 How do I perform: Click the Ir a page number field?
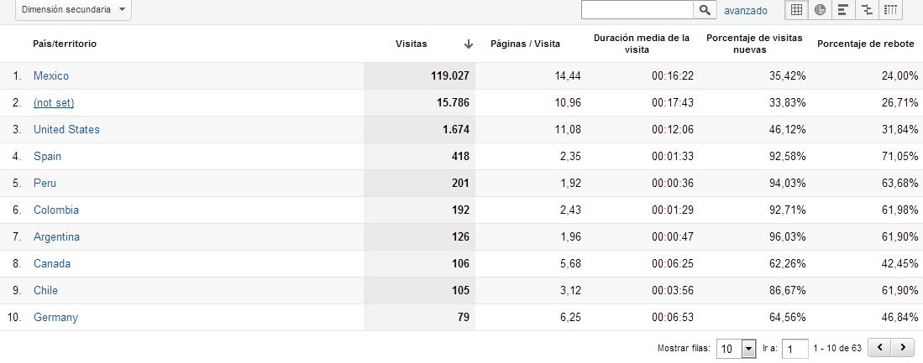coord(795,348)
